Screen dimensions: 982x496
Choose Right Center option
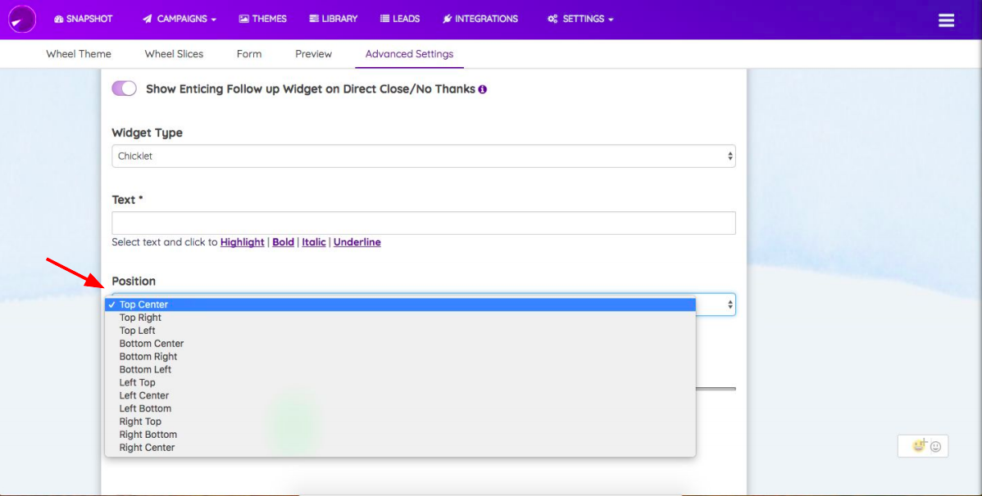[401, 447]
